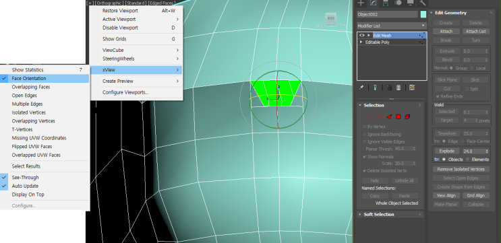Toggle Face Orientation in xView menu
501x243 pixels.
[x=45, y=79]
